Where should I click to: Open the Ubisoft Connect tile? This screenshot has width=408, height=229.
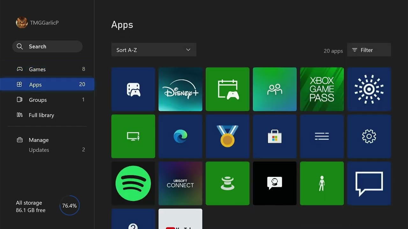click(180, 184)
